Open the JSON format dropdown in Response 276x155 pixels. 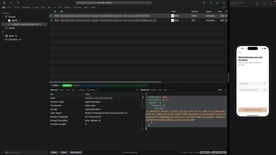coord(220,90)
